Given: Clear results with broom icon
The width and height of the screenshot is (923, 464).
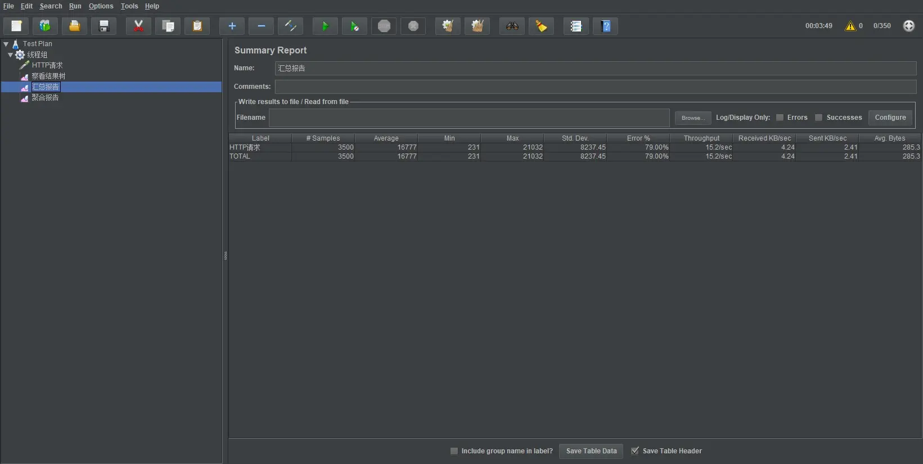Looking at the screenshot, I should [x=448, y=26].
